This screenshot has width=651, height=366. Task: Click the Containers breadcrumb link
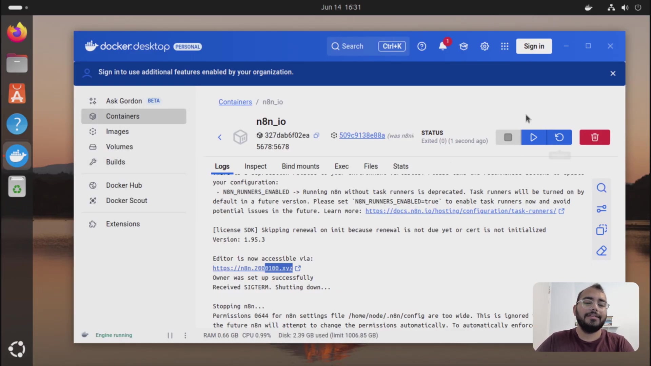pyautogui.click(x=235, y=102)
